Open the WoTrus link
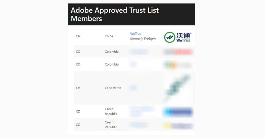Screen dimensions: 265x139 click(x=135, y=34)
